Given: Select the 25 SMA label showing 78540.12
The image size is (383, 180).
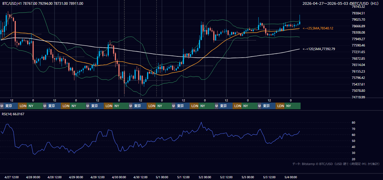Looking at the screenshot, I should 318,28.
